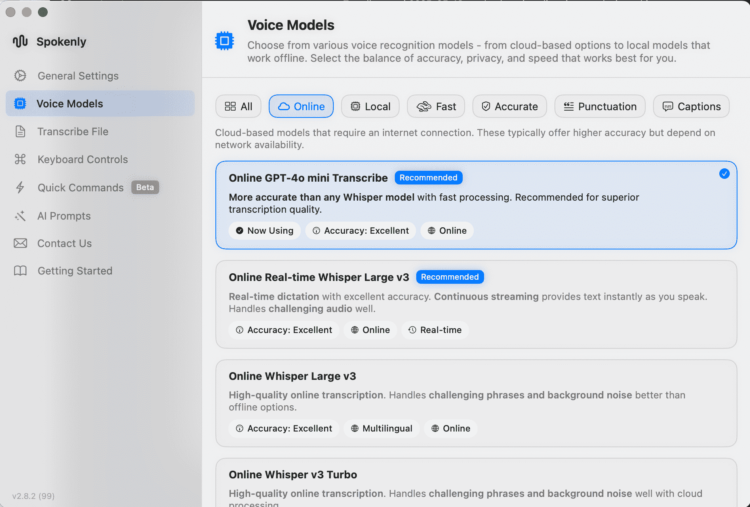Filter models by Fast
The image size is (750, 507).
coord(436,107)
